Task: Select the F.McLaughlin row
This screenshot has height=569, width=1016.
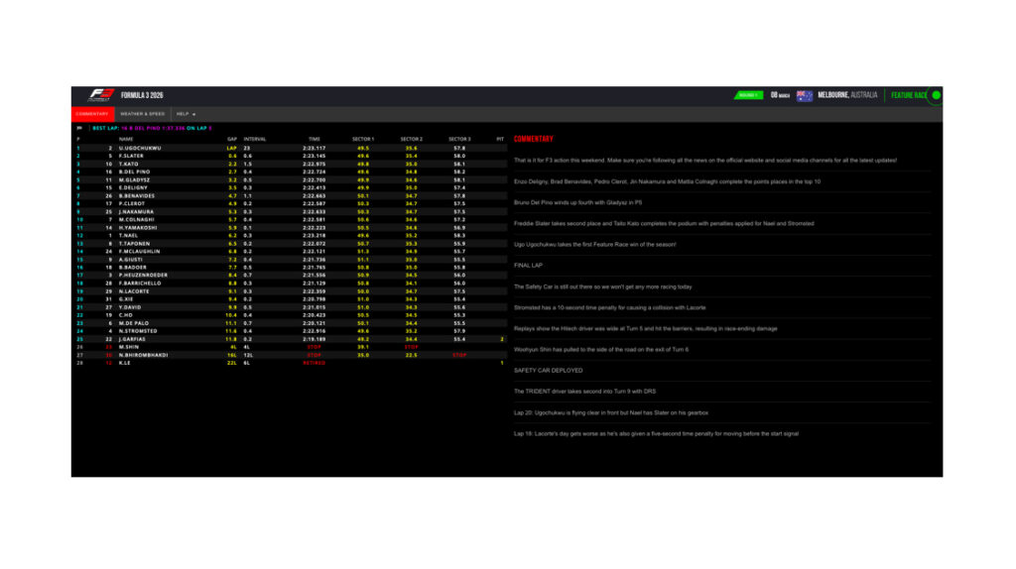Action: (290, 251)
